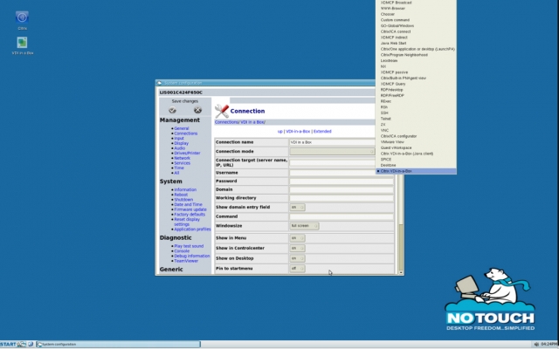Choose VMware View in the dropdown list
Screen dimensions: 559x349
click(x=394, y=140)
